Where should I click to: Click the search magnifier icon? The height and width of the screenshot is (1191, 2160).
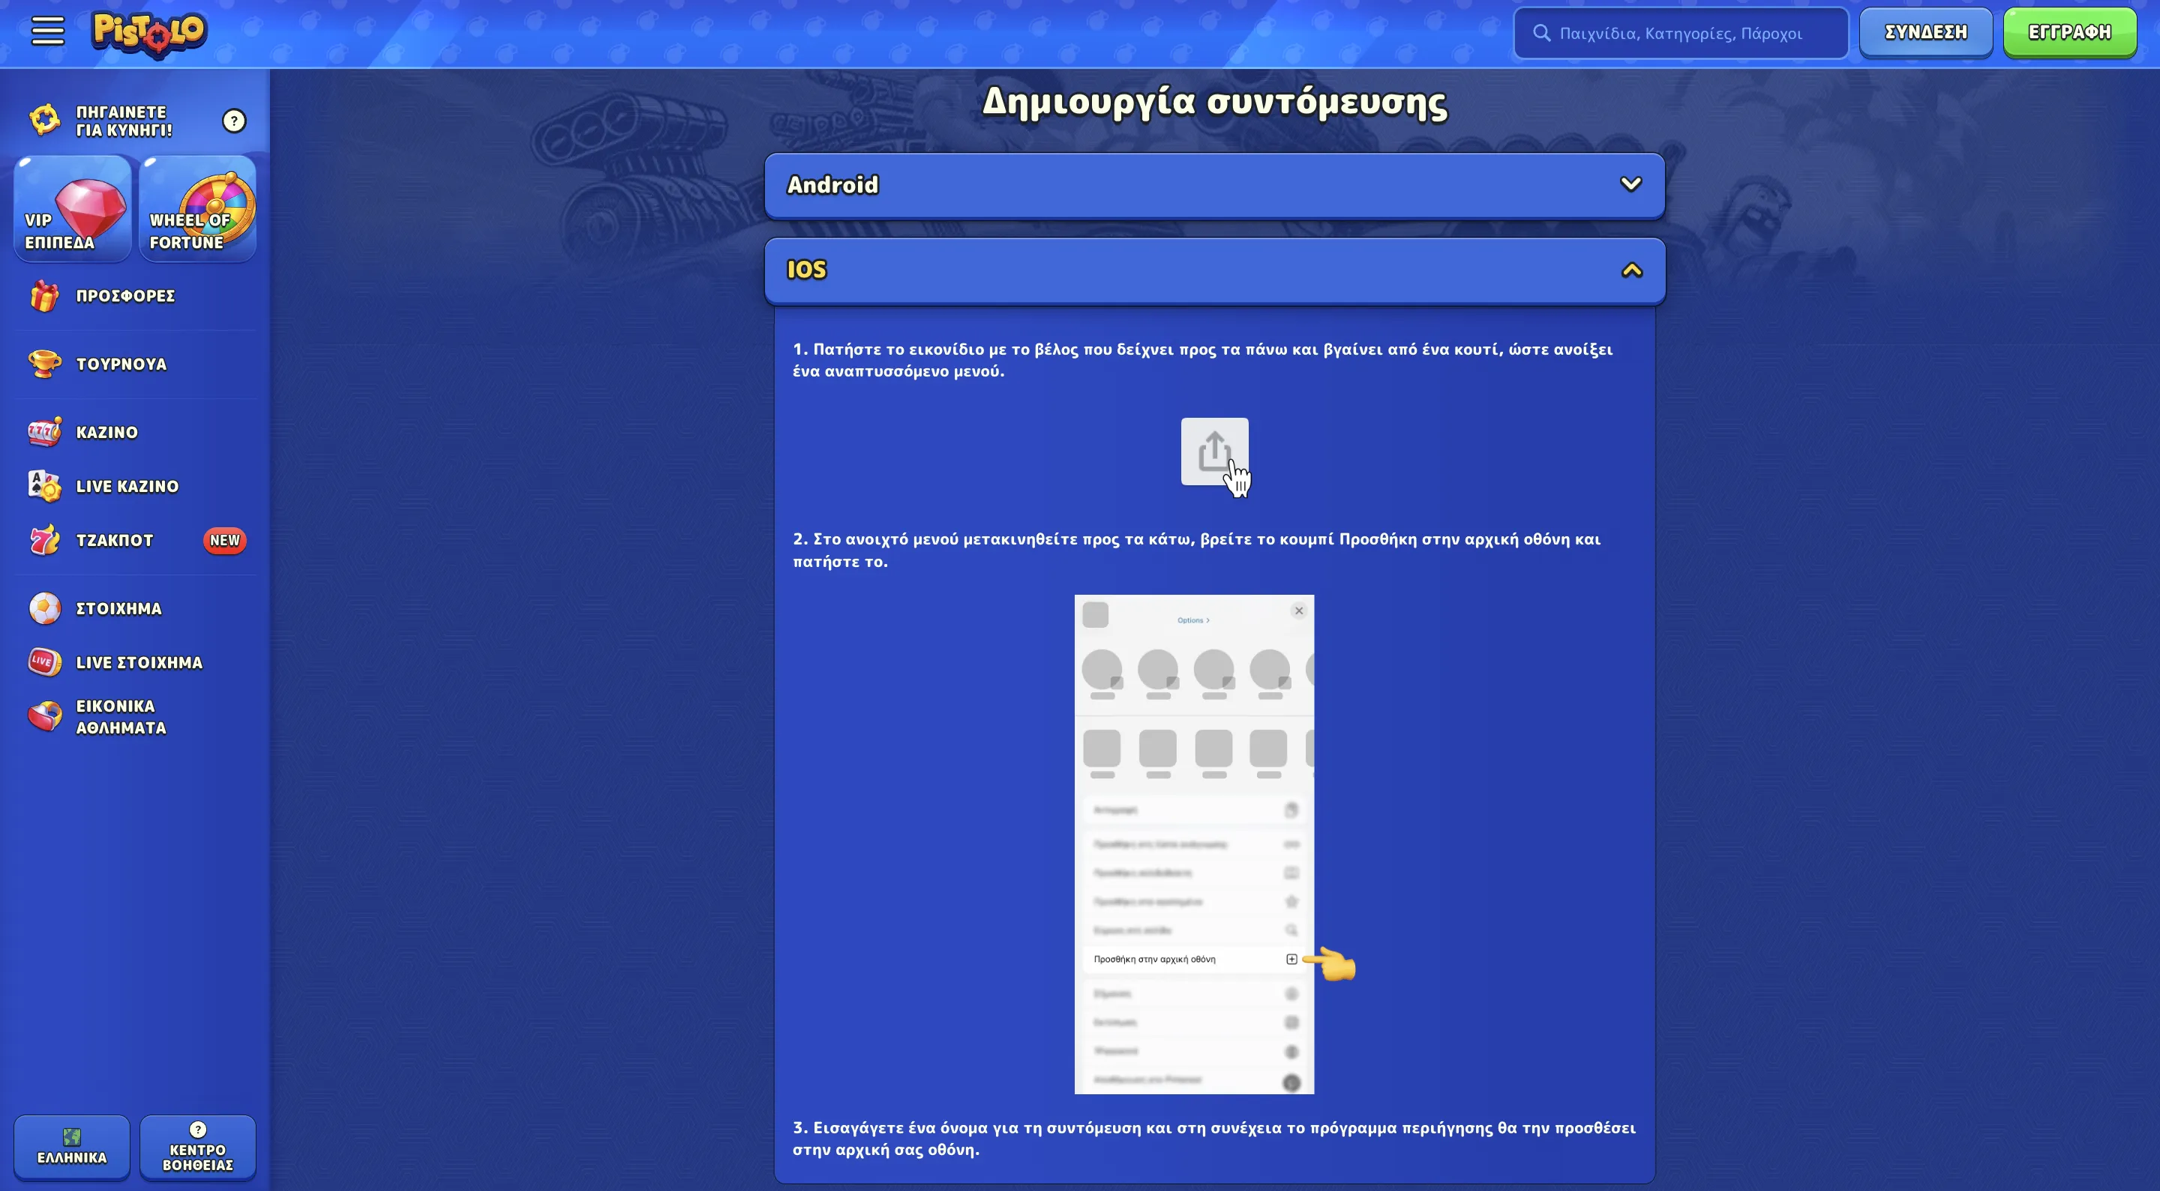pos(1541,33)
